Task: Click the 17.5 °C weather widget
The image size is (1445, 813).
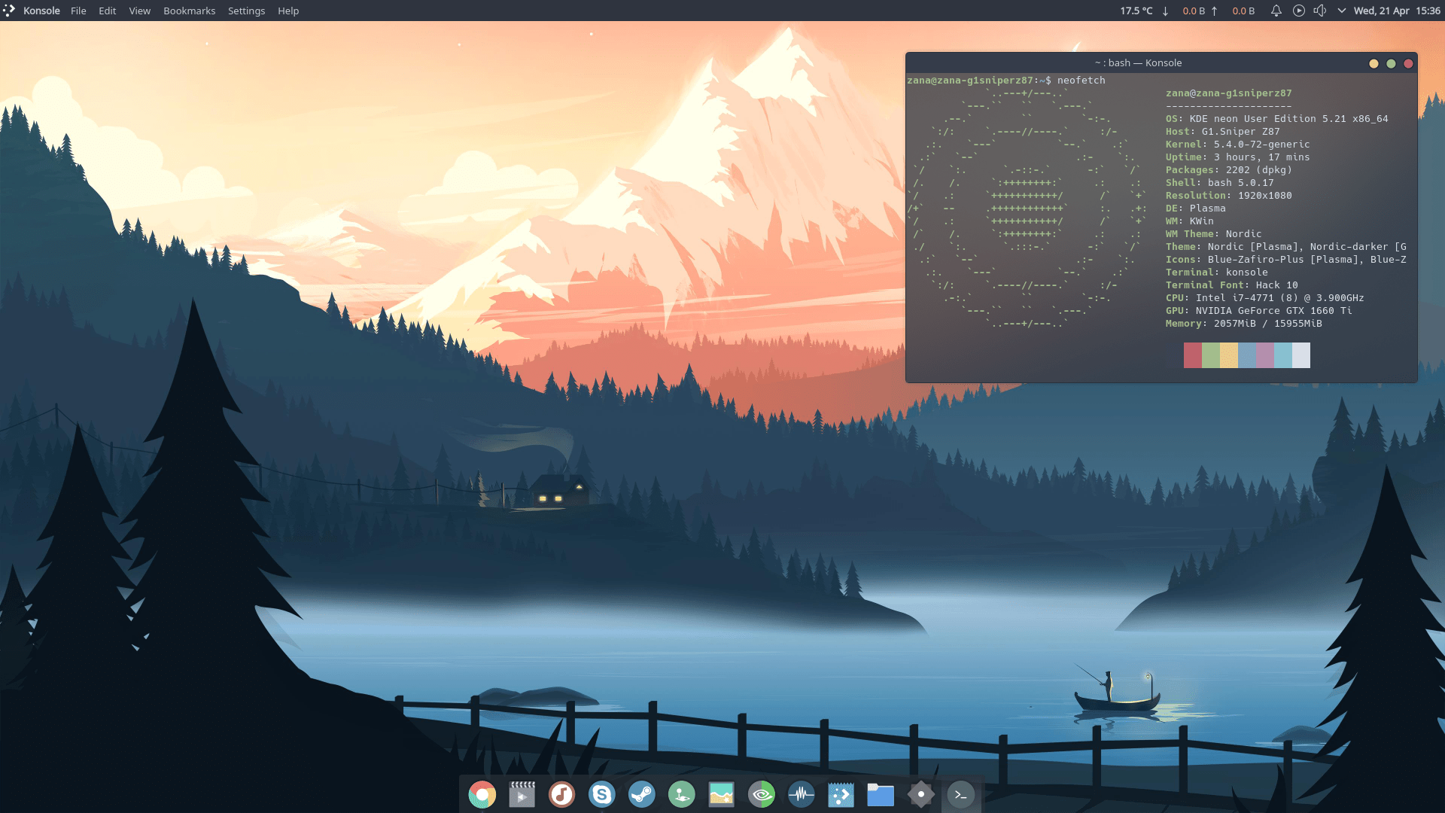Action: (x=1136, y=11)
